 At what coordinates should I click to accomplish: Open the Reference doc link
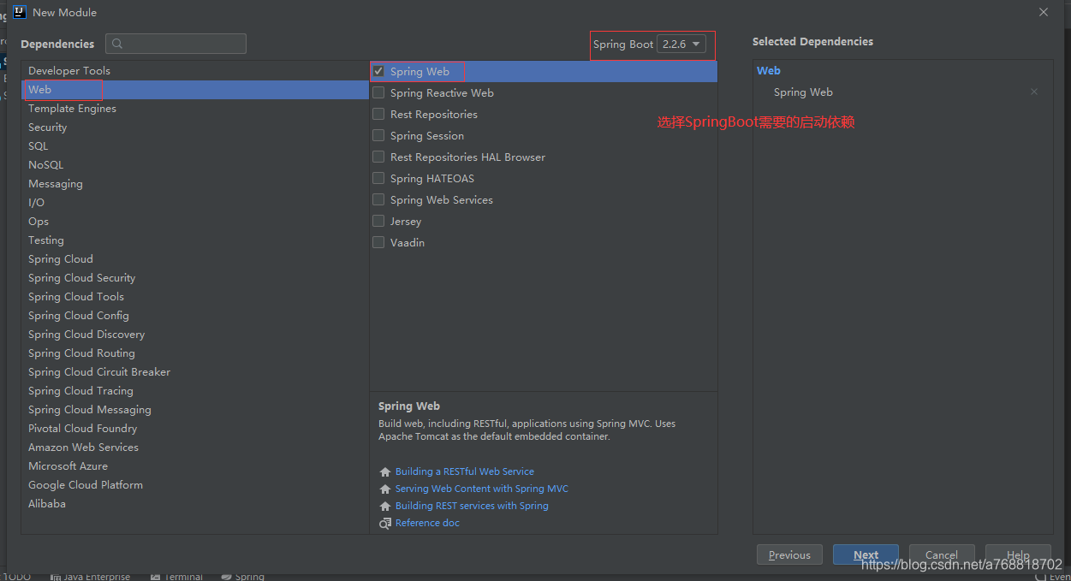point(427,523)
